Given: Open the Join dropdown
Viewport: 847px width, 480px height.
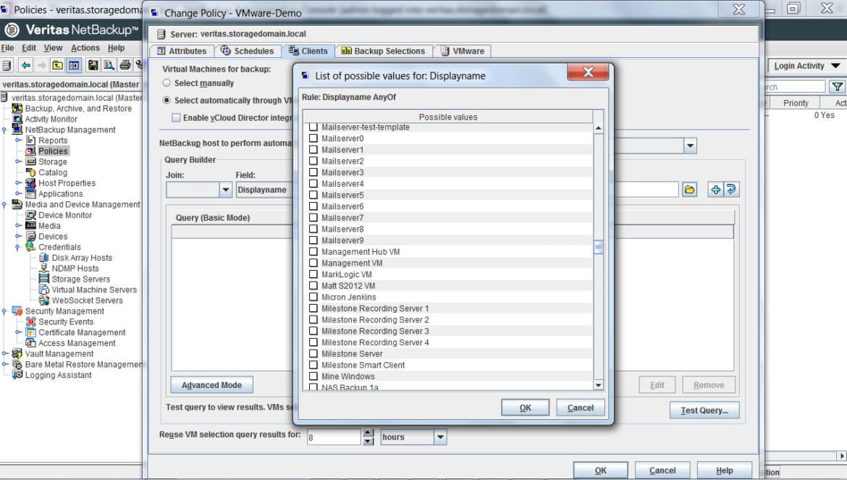Looking at the screenshot, I should pyautogui.click(x=226, y=190).
